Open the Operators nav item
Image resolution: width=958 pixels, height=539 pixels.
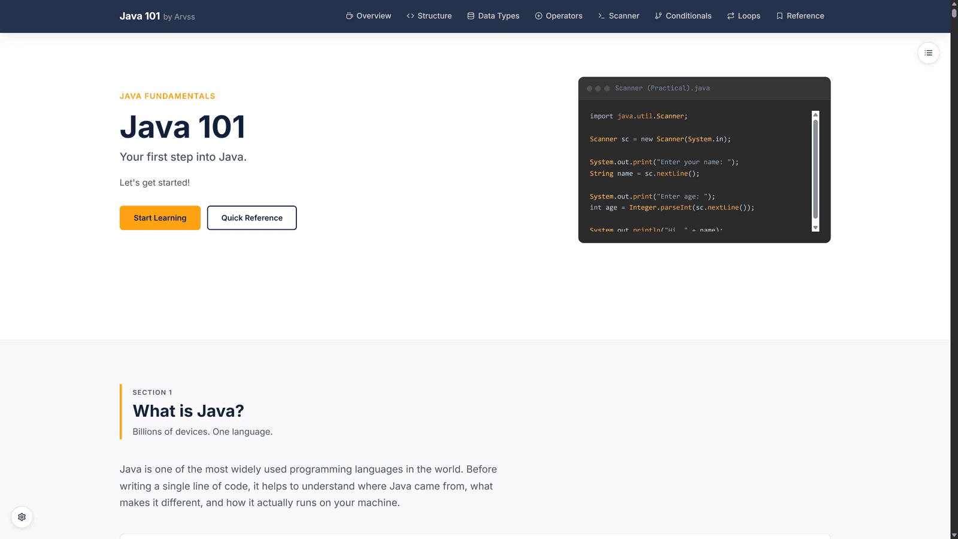558,16
